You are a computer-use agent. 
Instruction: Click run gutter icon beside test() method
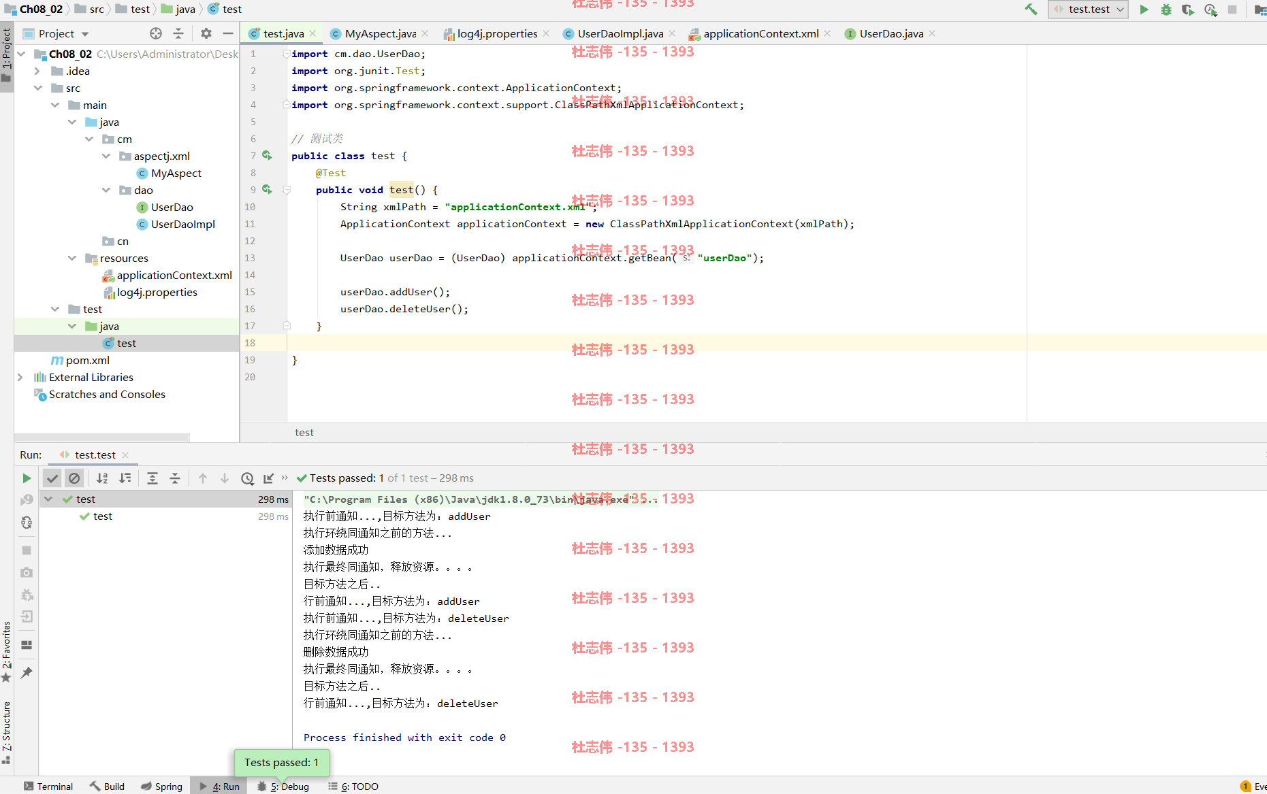pos(267,190)
